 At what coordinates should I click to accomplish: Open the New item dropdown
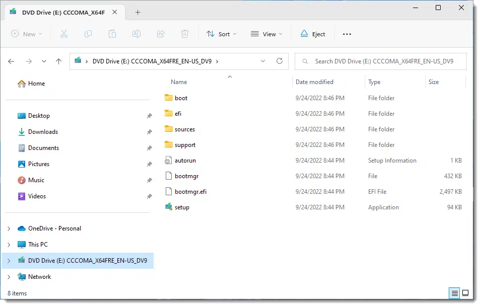(26, 34)
